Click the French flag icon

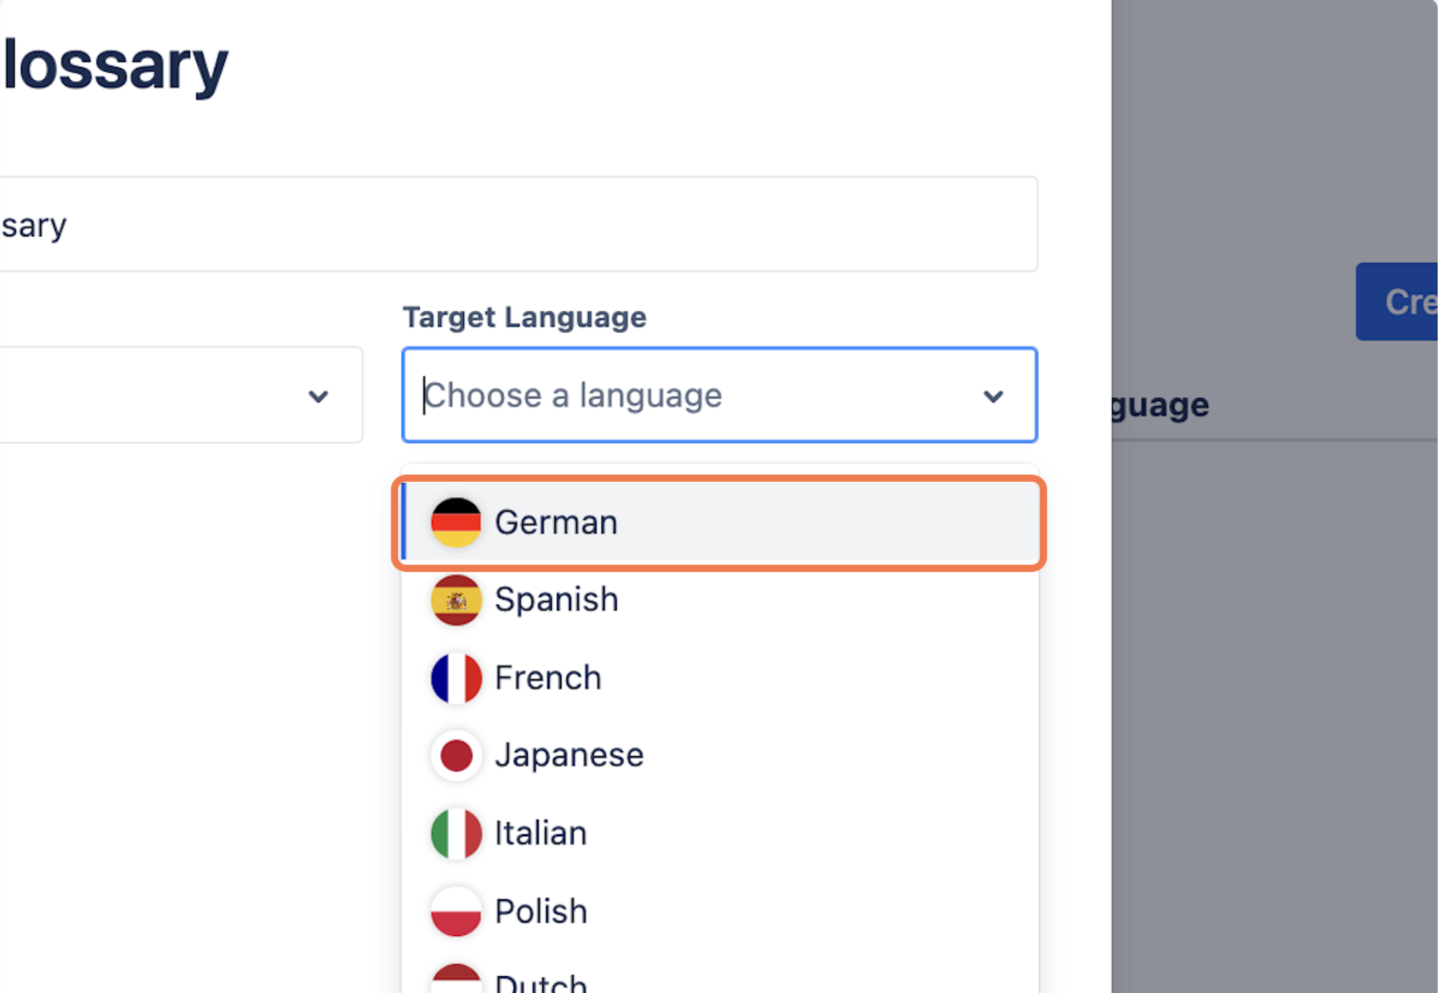coord(456,678)
